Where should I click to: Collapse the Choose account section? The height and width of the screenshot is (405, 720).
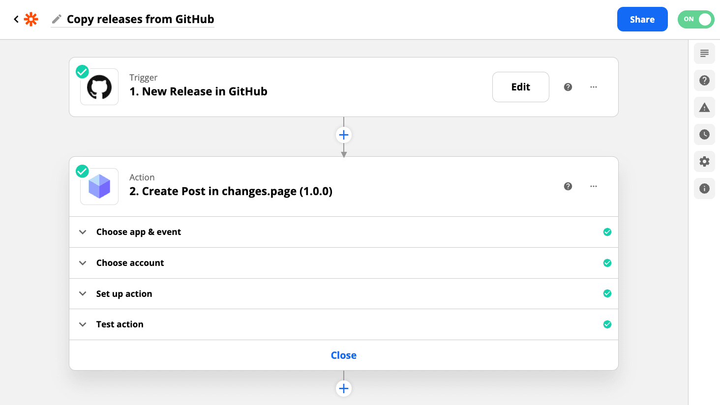[x=83, y=262]
